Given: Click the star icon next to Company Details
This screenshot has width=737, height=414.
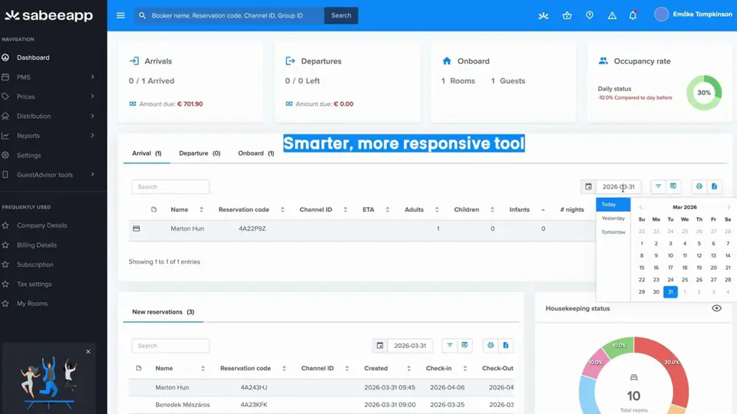Looking at the screenshot, I should point(5,225).
